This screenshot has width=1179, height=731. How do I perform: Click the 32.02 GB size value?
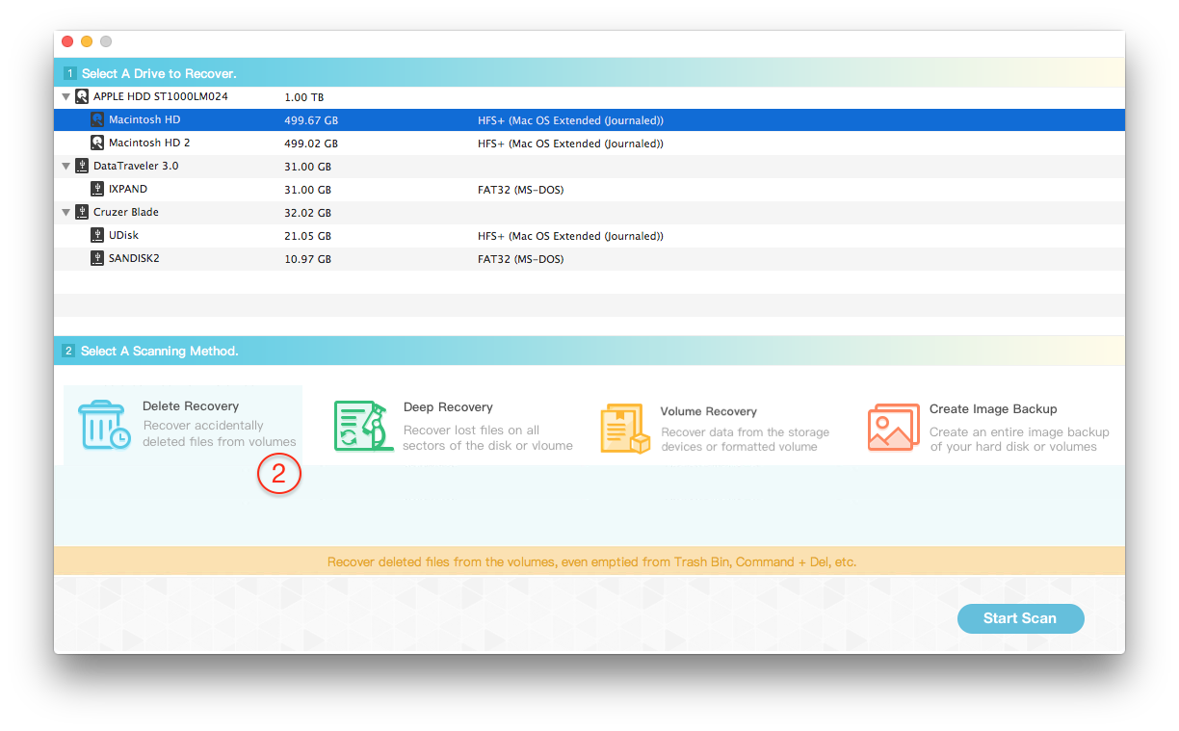click(x=308, y=213)
